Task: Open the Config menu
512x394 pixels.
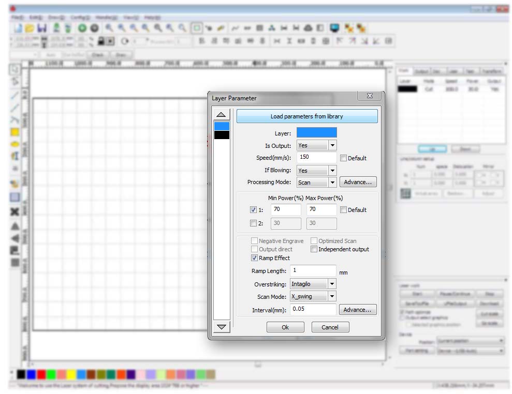Action: (x=79, y=17)
